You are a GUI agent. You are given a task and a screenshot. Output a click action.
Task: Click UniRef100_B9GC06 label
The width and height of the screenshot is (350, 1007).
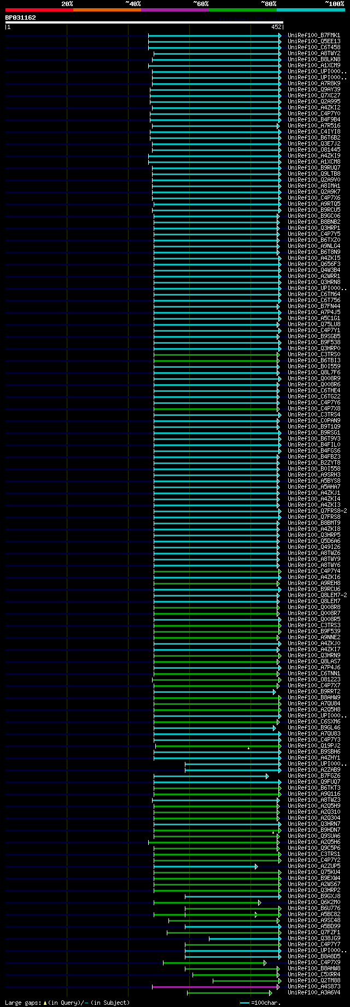pos(314,216)
